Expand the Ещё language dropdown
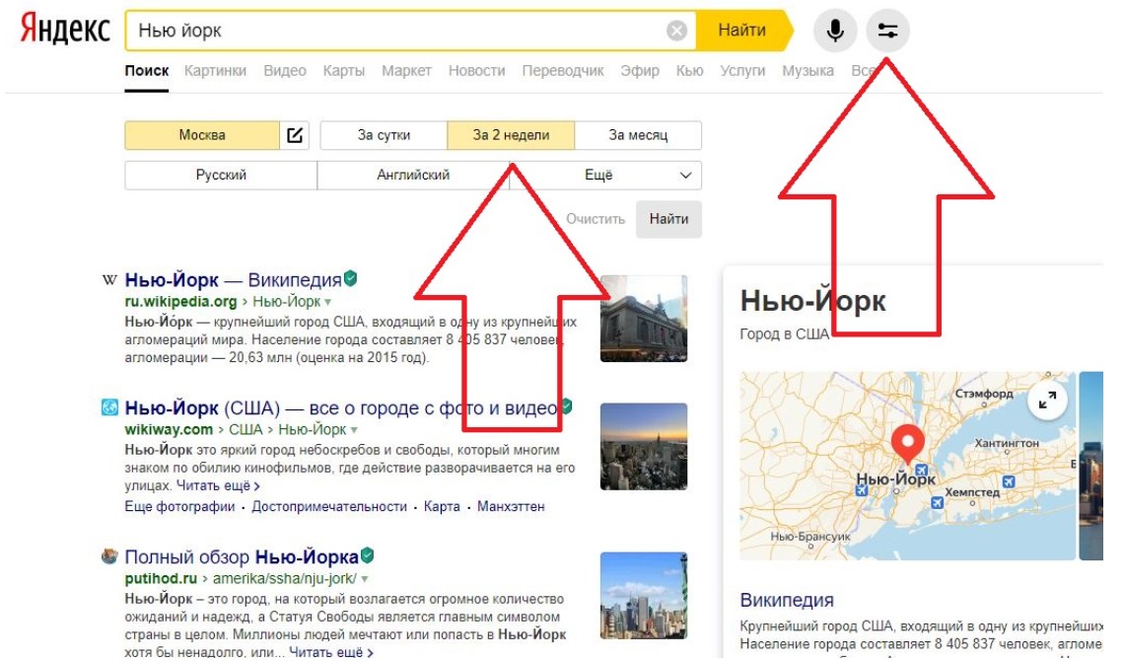Viewport: 1124px width, 661px height. point(605,175)
